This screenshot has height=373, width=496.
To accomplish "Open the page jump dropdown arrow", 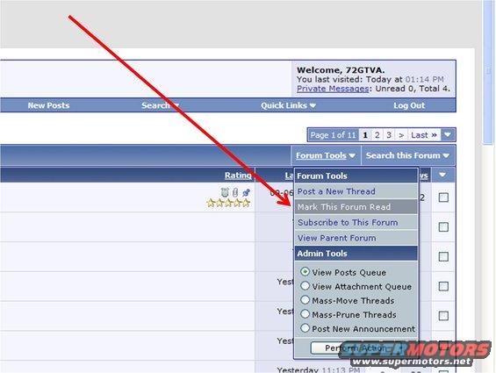I will pyautogui.click(x=448, y=135).
